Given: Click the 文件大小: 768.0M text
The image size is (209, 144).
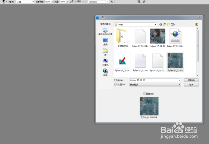Looking at the screenshot, I should pyautogui.click(x=149, y=117).
